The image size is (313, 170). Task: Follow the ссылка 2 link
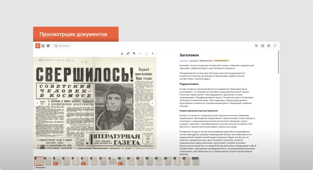(194, 61)
